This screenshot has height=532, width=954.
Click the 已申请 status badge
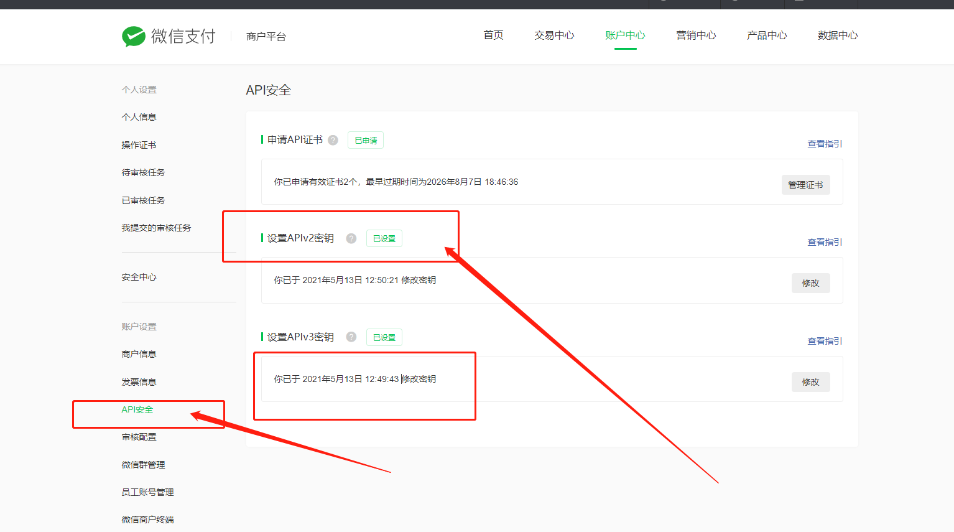click(x=366, y=140)
